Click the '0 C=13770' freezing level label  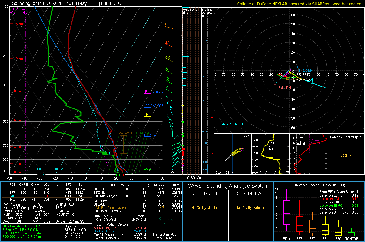[152, 135]
